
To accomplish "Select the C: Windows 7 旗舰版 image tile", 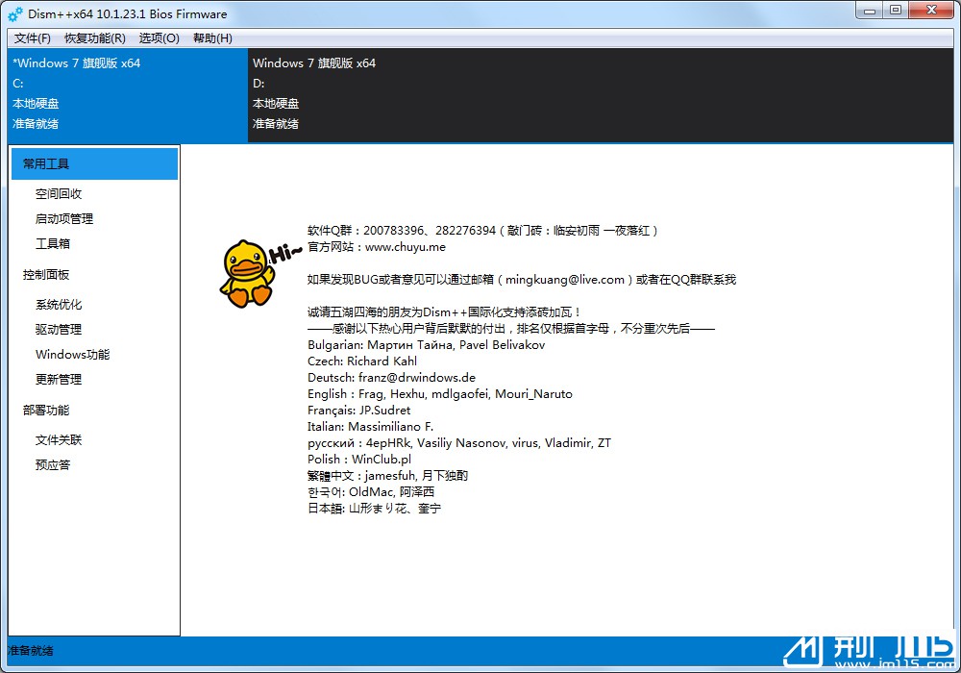I will [128, 95].
